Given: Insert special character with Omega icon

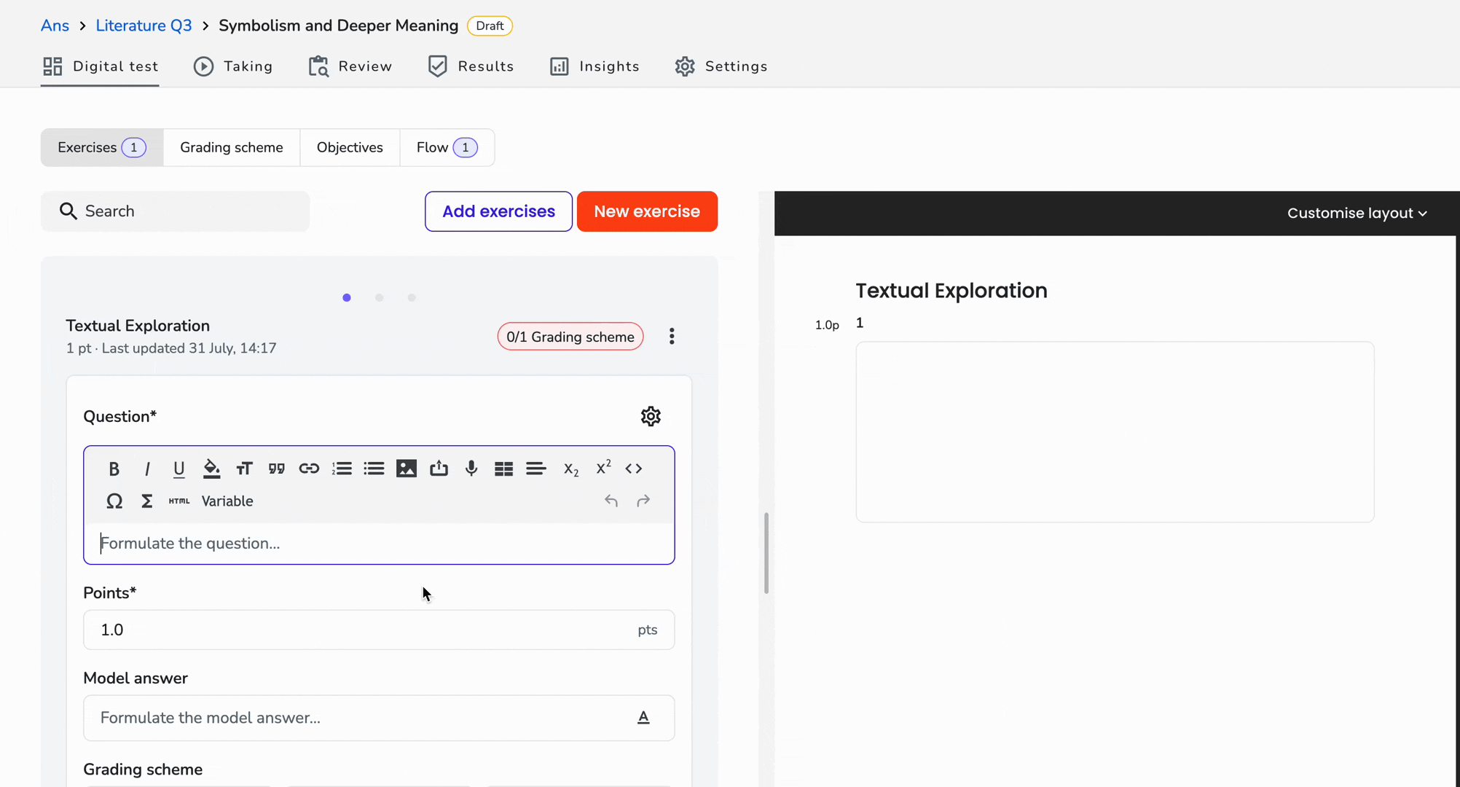Looking at the screenshot, I should 114,501.
